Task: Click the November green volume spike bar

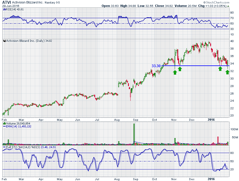Action: point(175,142)
